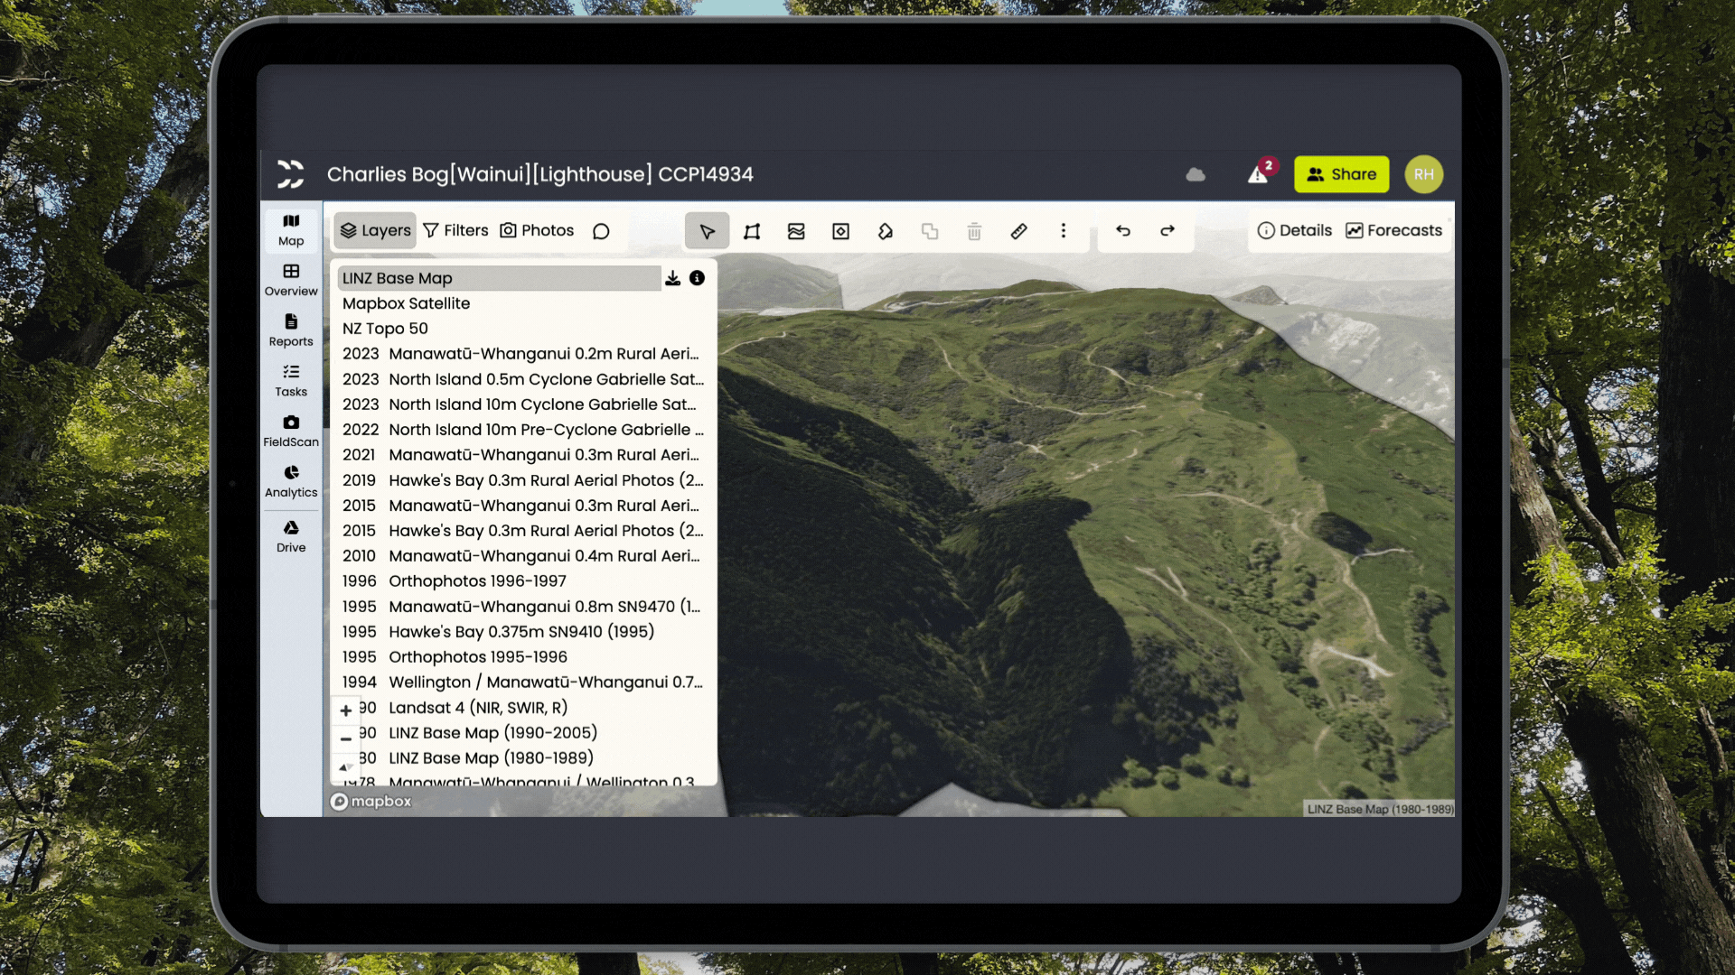
Task: Switch to the Map sidebar section
Action: pyautogui.click(x=291, y=230)
